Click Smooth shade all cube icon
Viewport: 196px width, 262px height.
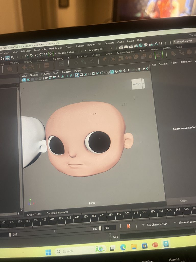pyautogui.click(x=112, y=72)
